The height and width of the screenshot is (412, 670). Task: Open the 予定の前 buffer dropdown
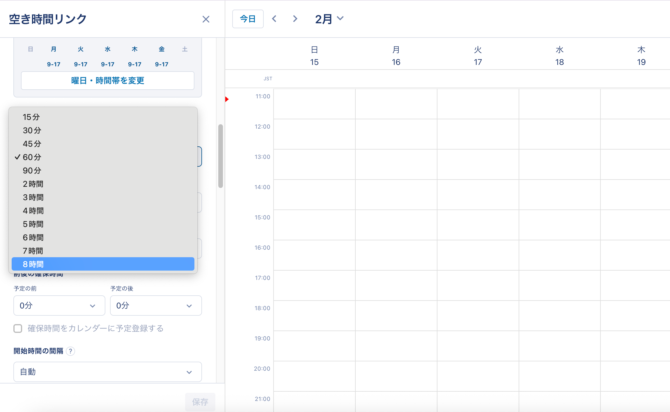pos(59,306)
